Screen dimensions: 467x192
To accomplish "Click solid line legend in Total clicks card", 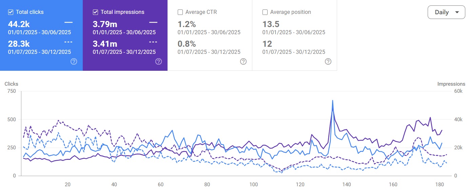I will 69,22.
